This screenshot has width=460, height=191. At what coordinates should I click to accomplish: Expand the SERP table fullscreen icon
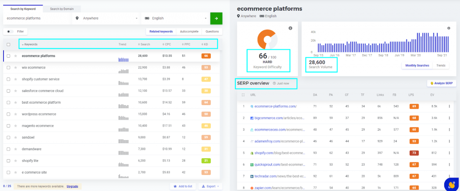point(243,95)
